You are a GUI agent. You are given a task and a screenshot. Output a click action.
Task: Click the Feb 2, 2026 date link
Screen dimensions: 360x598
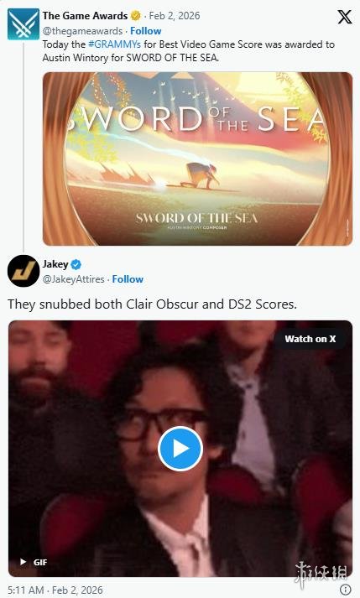coord(174,16)
